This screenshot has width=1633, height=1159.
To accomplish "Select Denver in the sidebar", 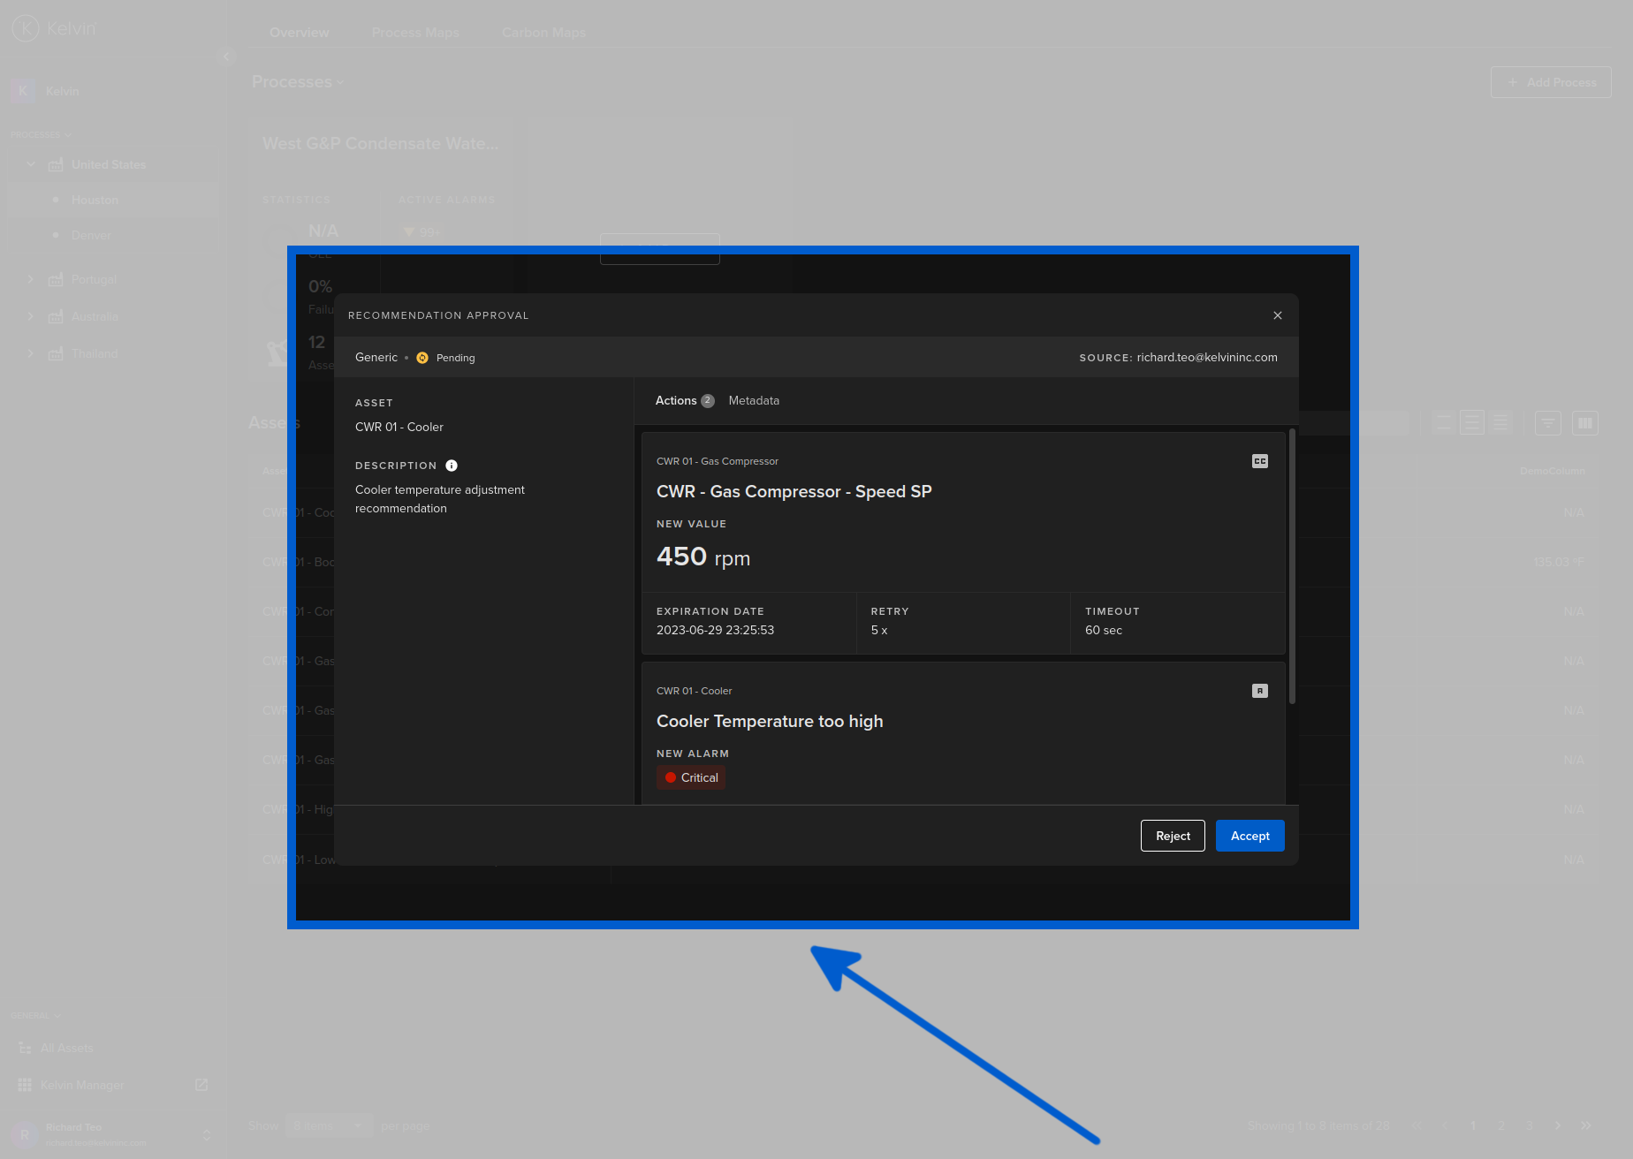I will (x=91, y=235).
